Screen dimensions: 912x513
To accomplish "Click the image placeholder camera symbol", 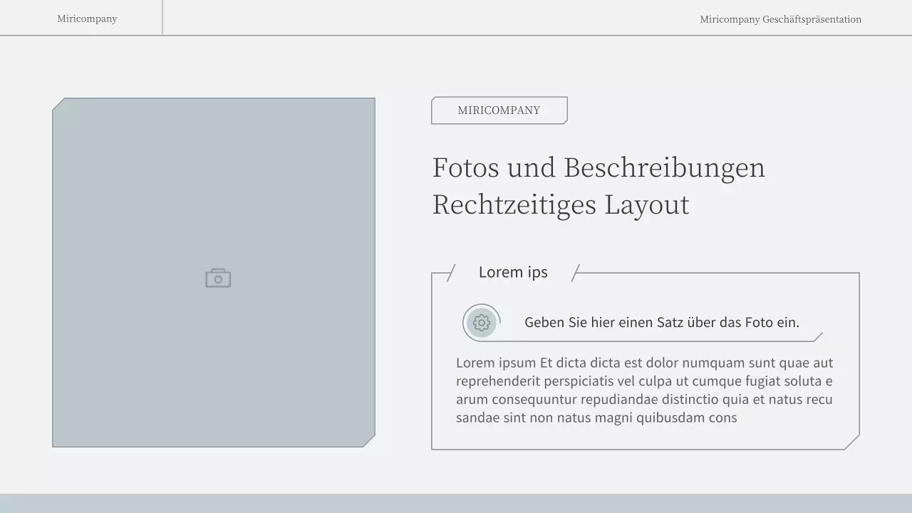I will pos(217,277).
